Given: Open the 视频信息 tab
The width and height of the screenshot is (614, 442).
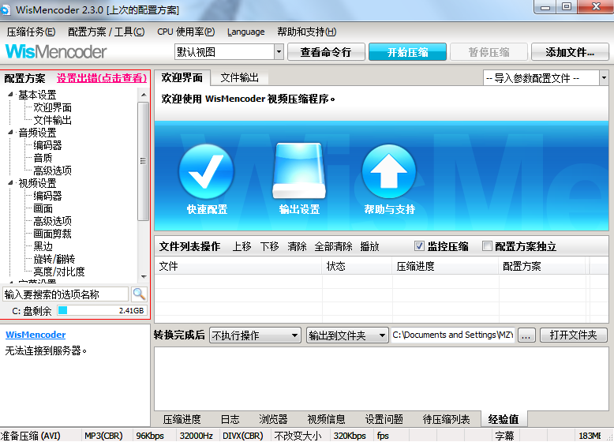Looking at the screenshot, I should point(326,419).
